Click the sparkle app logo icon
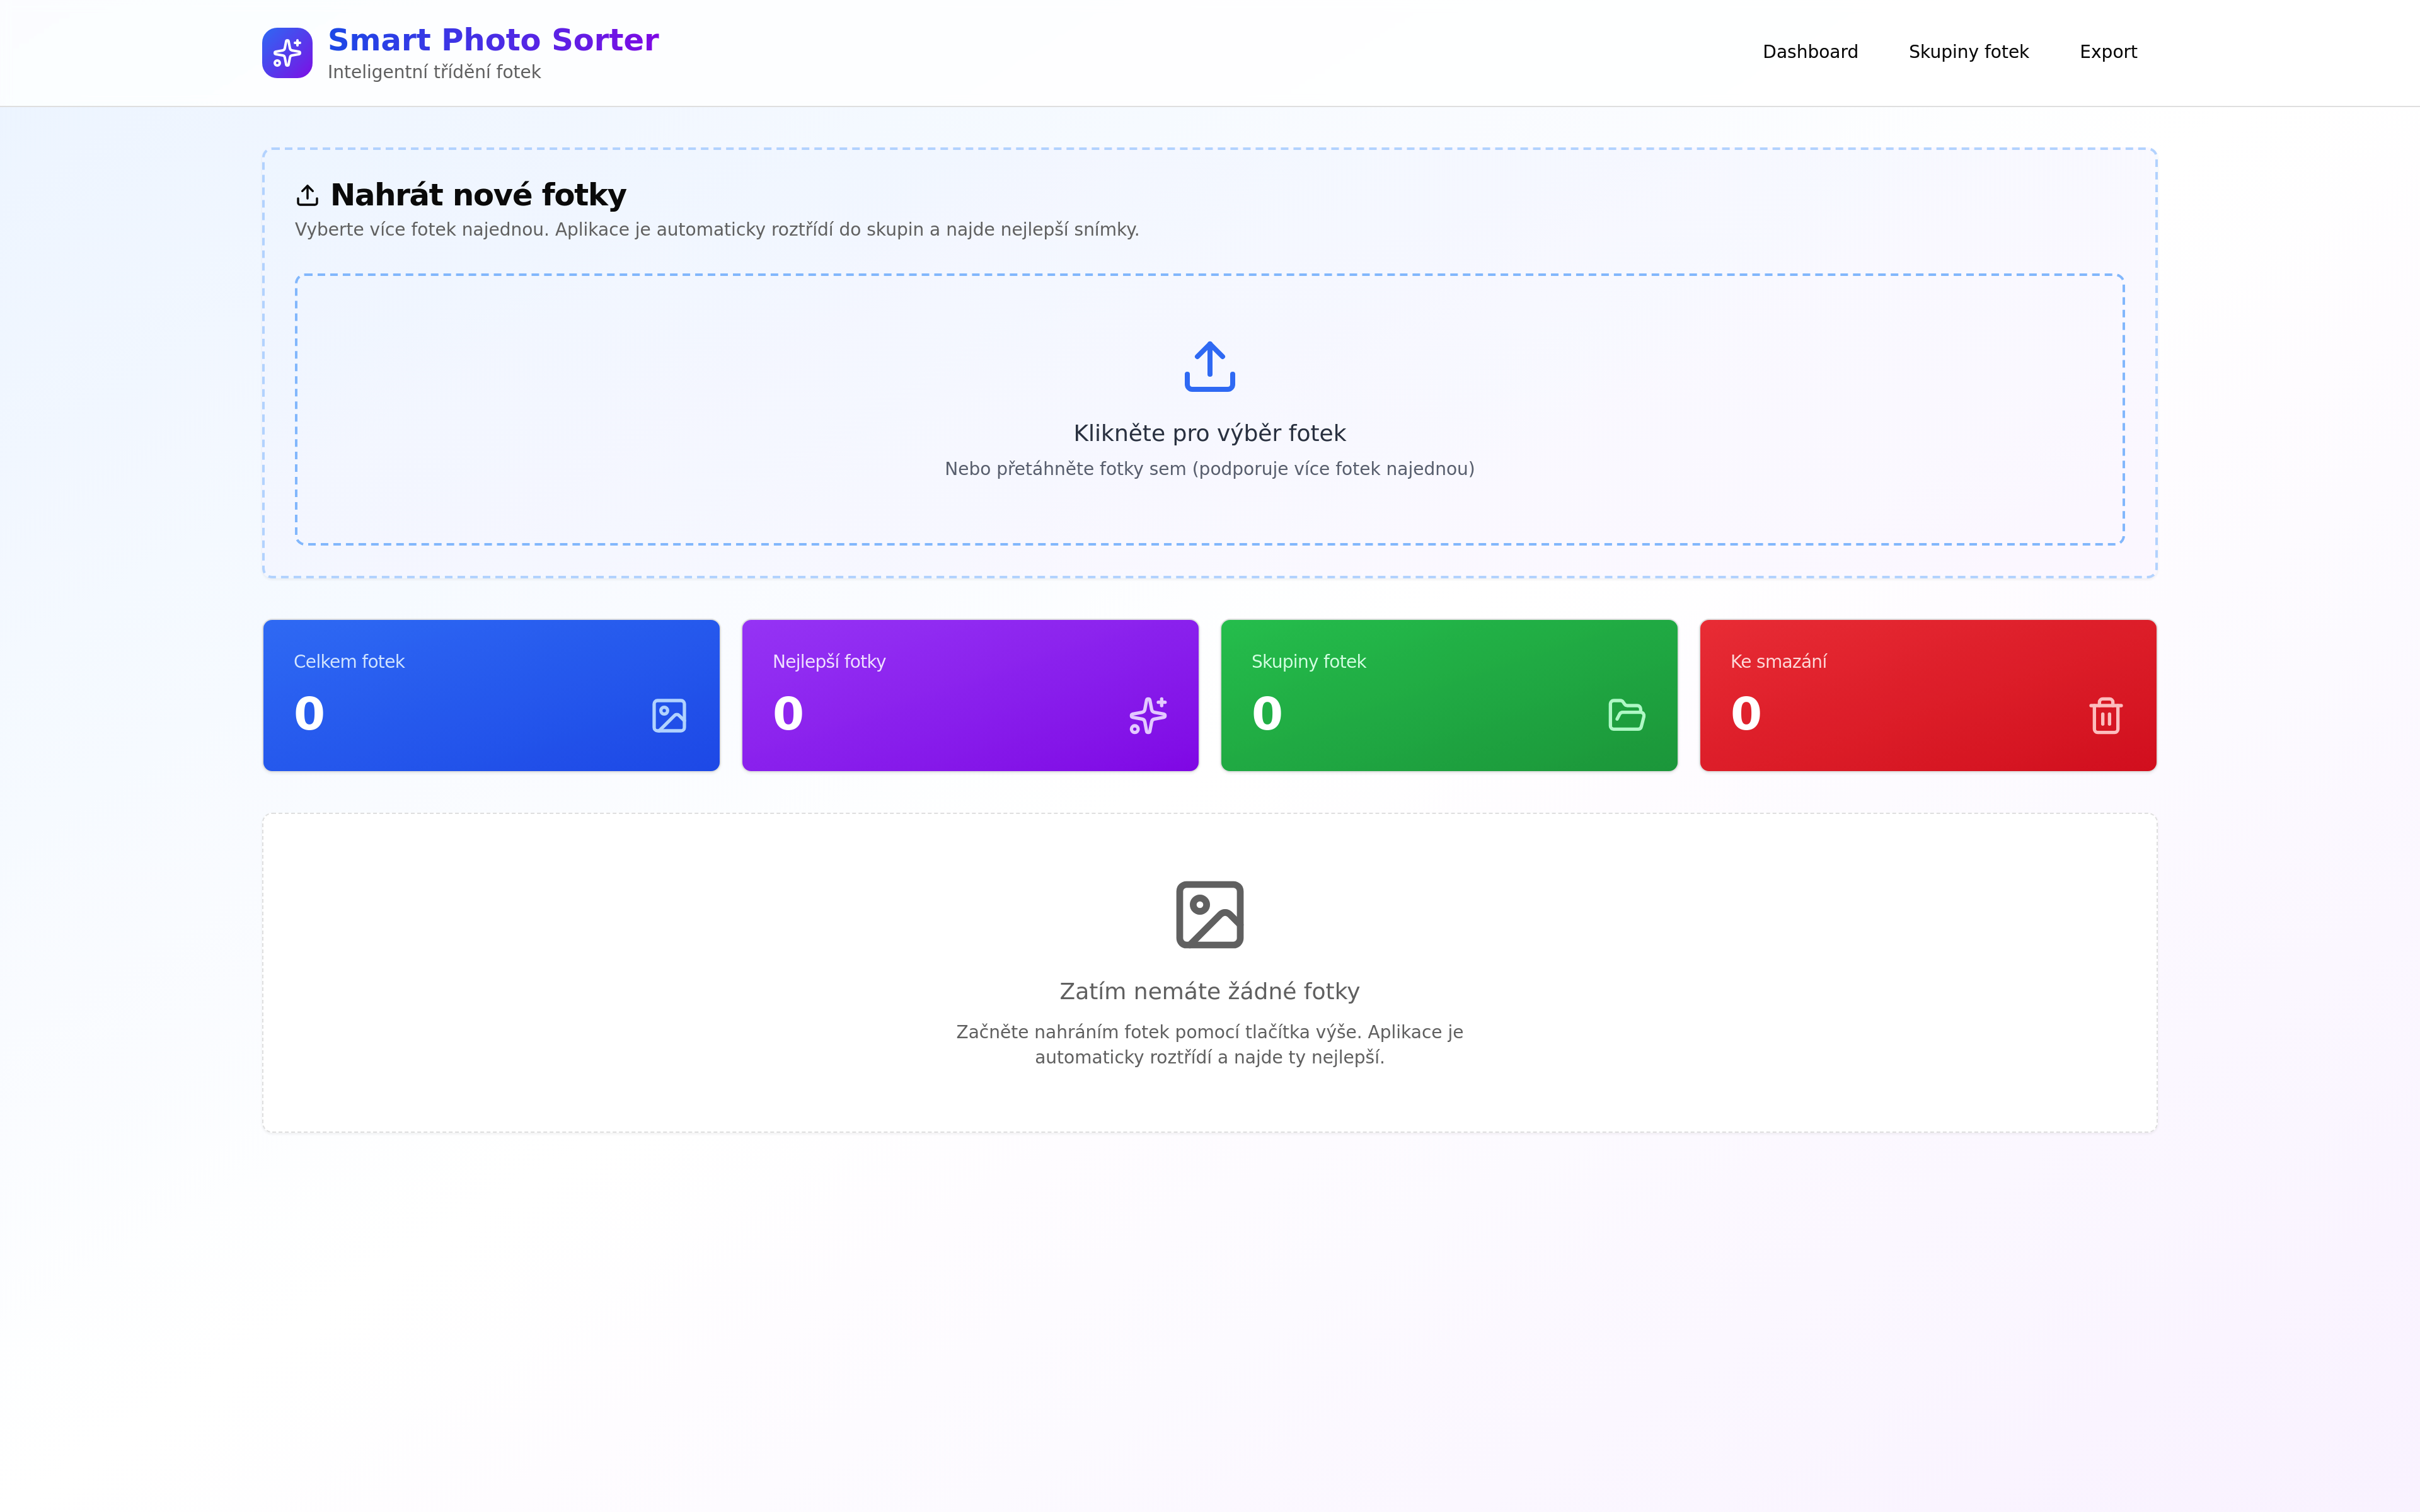 (287, 53)
